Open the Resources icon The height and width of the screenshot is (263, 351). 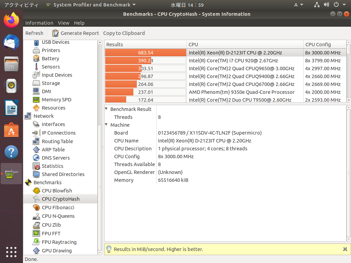pos(36,108)
